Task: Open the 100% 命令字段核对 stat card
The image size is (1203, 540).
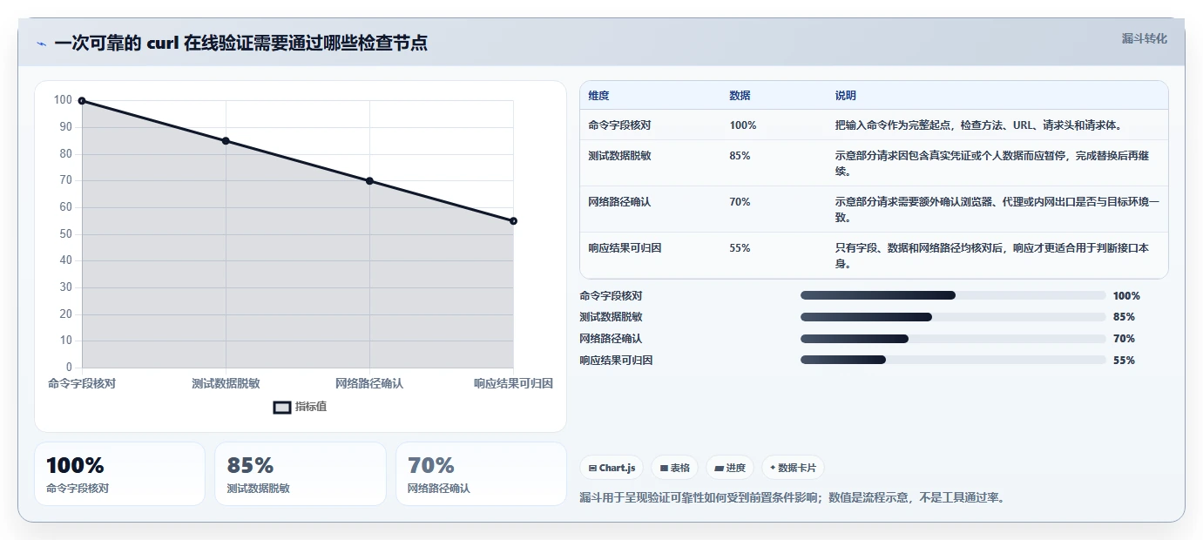Action: (x=119, y=474)
